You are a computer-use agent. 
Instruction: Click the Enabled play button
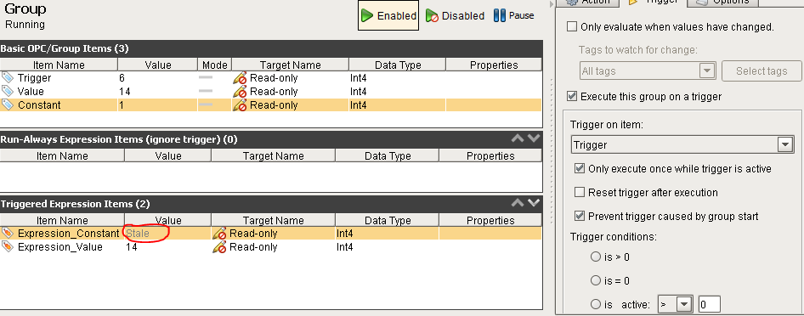(388, 16)
